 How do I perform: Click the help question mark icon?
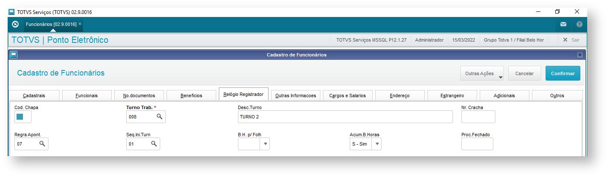580,24
